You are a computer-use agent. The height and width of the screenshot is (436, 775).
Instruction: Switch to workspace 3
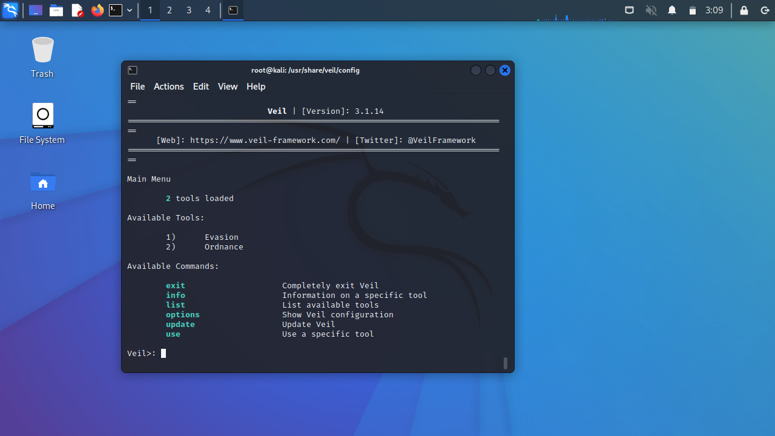(x=189, y=10)
